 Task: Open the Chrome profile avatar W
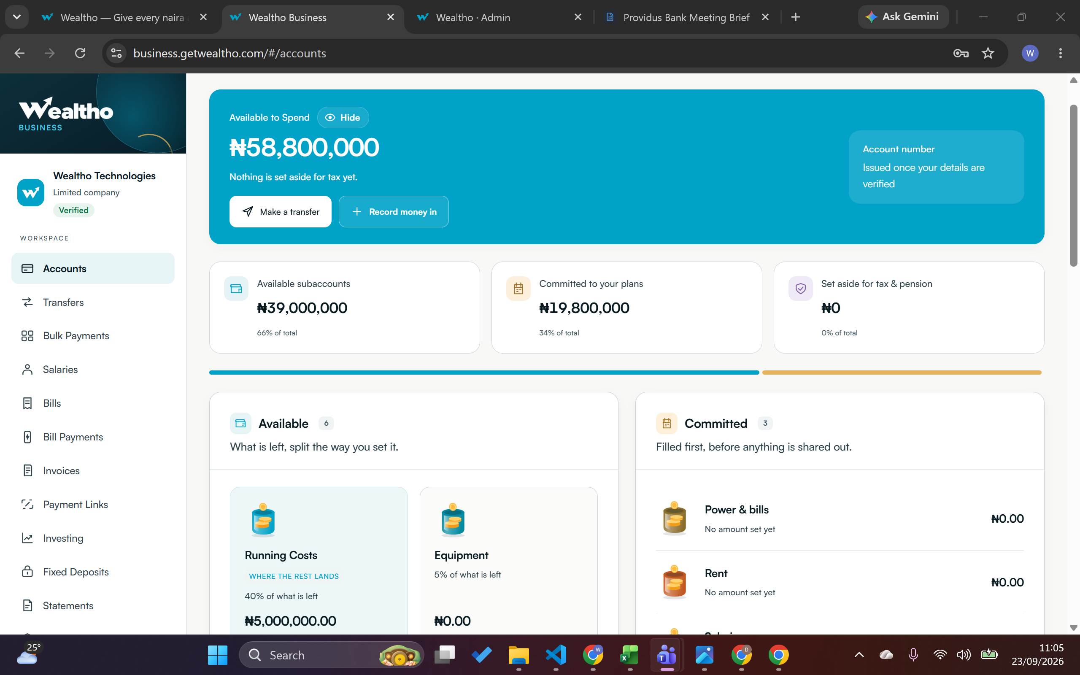1030,53
